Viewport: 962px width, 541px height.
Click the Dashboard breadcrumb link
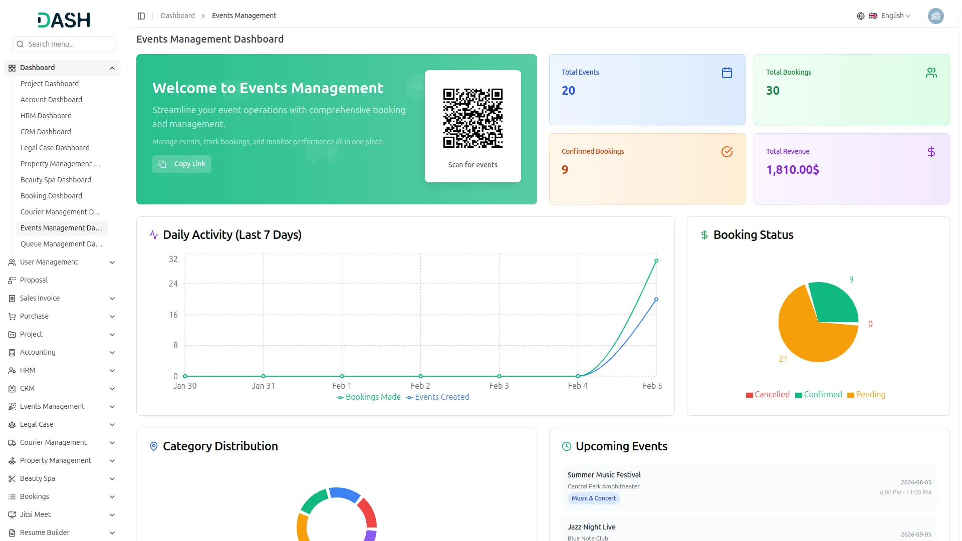pyautogui.click(x=177, y=16)
